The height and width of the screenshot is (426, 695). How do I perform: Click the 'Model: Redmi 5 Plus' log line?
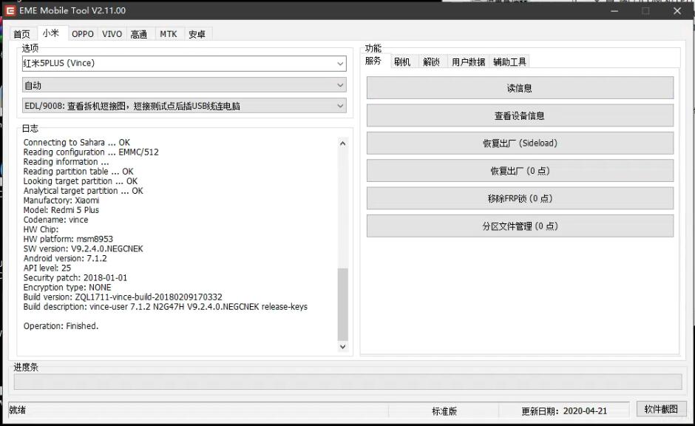click(61, 210)
